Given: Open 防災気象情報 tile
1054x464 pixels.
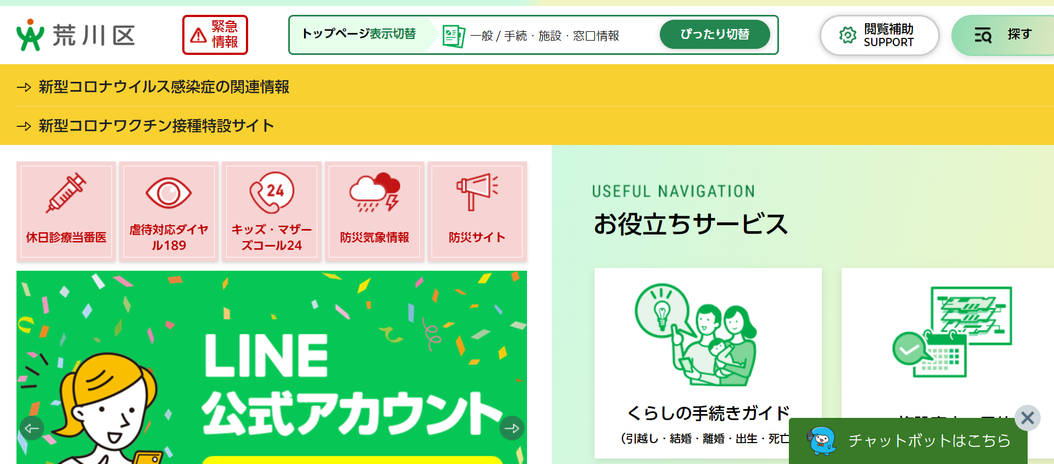Looking at the screenshot, I should tap(374, 211).
